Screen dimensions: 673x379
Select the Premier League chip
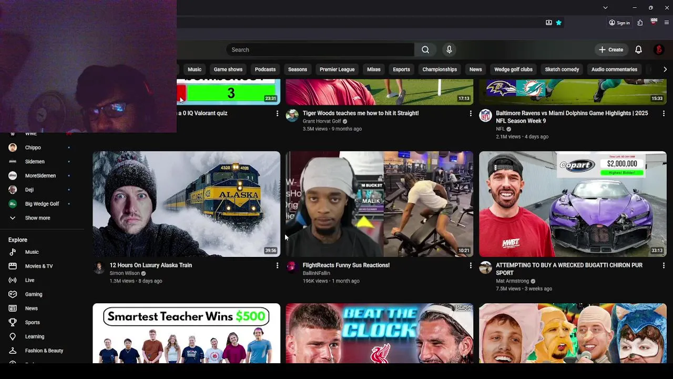337,69
